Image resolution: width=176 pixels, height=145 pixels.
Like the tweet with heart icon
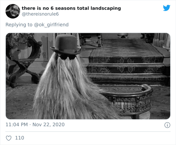9,138
